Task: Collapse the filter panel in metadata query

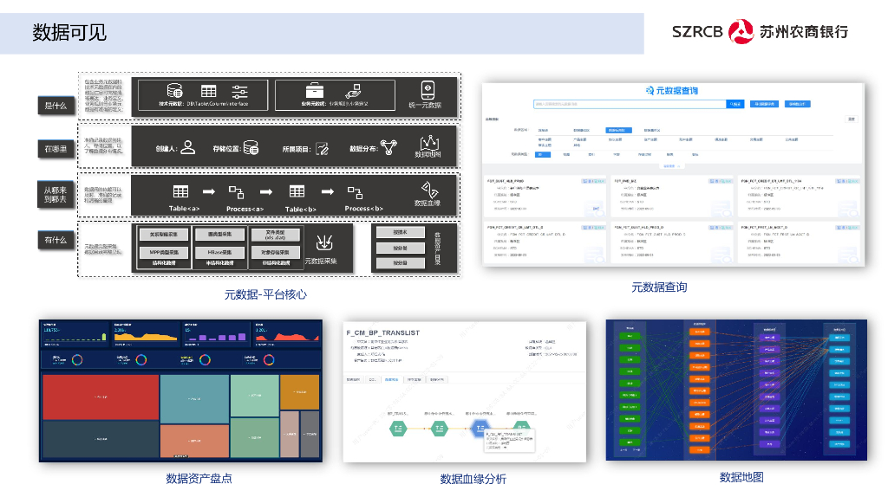Action: coord(672,166)
